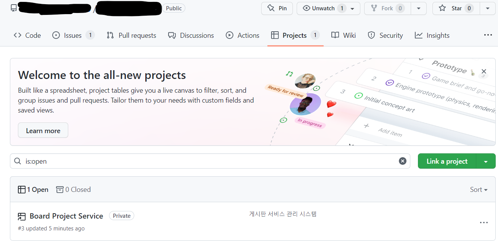This screenshot has width=498, height=243.
Task: Click '#3 updated 5 minutes ago' text
Action: pyautogui.click(x=51, y=229)
